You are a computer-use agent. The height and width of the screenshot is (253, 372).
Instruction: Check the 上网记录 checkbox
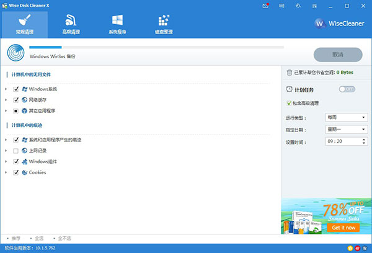point(15,151)
